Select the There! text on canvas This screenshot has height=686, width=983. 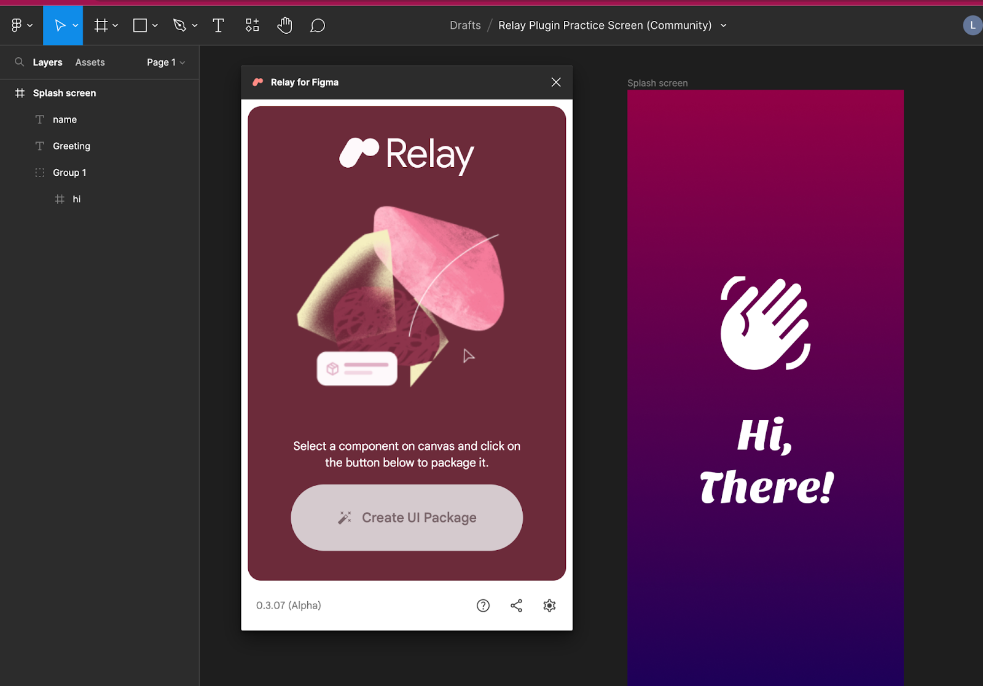pos(767,487)
